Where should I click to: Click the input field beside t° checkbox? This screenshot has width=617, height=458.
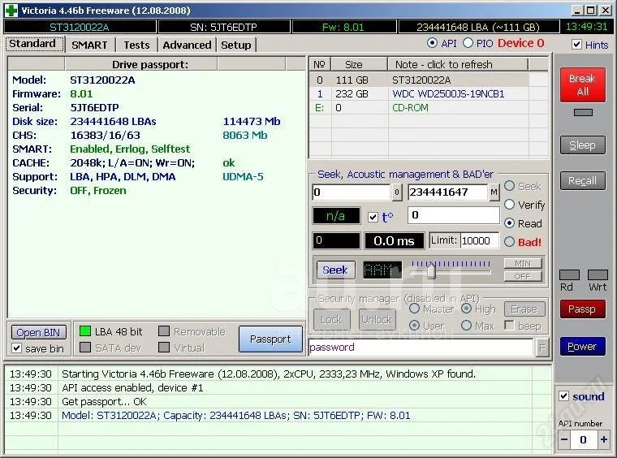coord(453,215)
